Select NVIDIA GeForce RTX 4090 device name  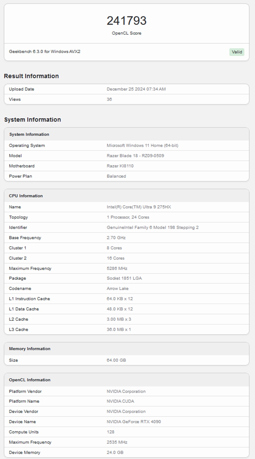coord(134,421)
